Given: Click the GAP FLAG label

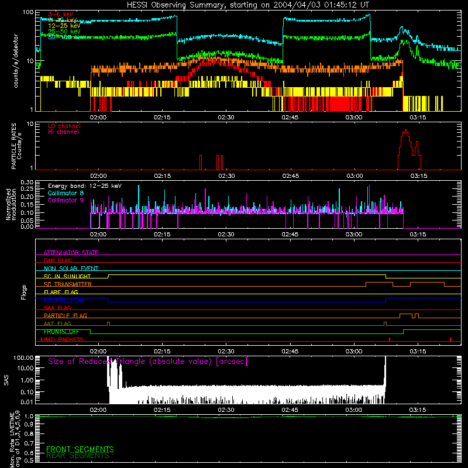Looking at the screenshot, I should (x=57, y=260).
